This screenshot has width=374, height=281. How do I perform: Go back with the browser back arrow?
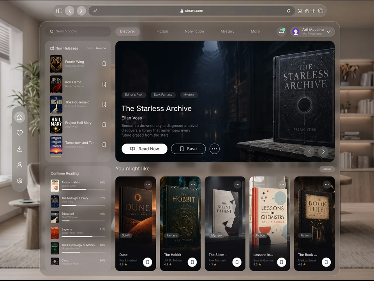[x=70, y=11]
